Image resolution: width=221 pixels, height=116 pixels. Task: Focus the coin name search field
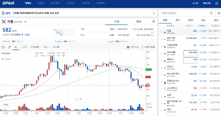click(x=185, y=13)
